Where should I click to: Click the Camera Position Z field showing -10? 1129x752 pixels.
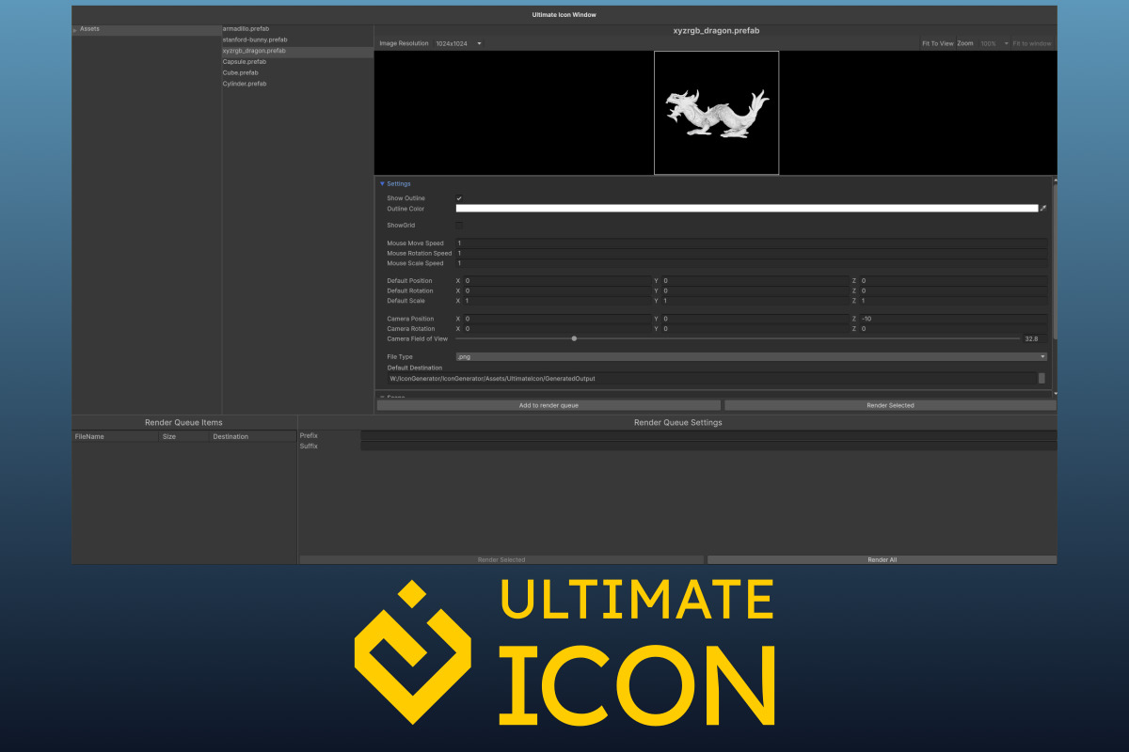953,319
